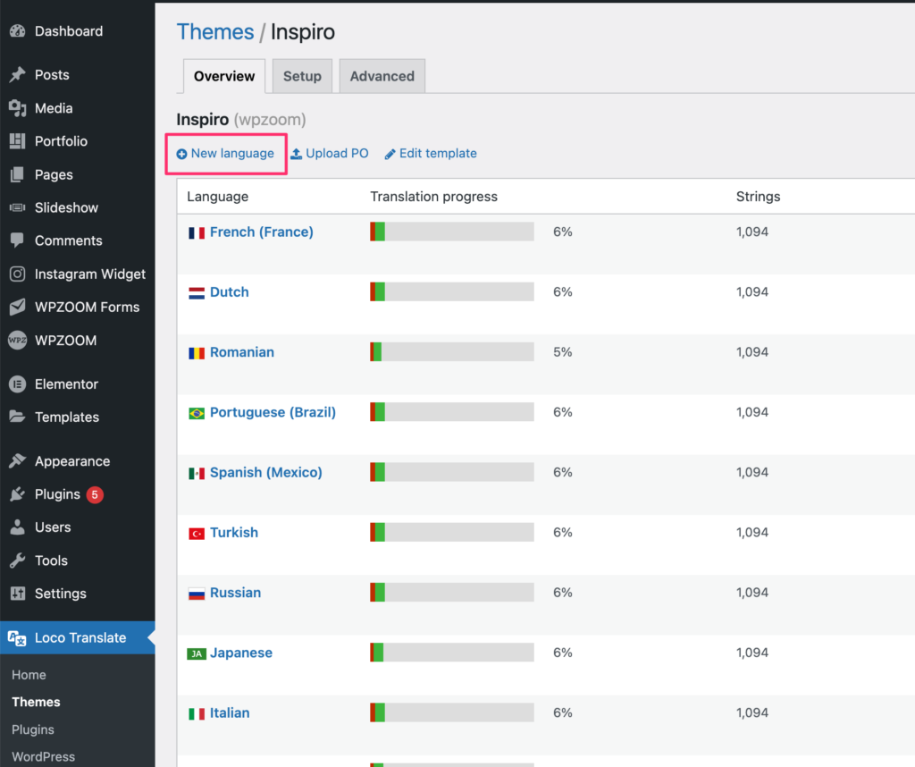This screenshot has width=915, height=767.
Task: Click the Tools wrench icon
Action: (x=18, y=560)
